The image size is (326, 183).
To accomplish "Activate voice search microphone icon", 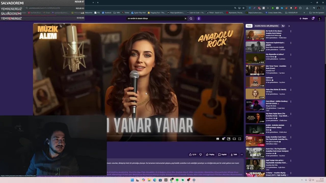I will coord(199,19).
